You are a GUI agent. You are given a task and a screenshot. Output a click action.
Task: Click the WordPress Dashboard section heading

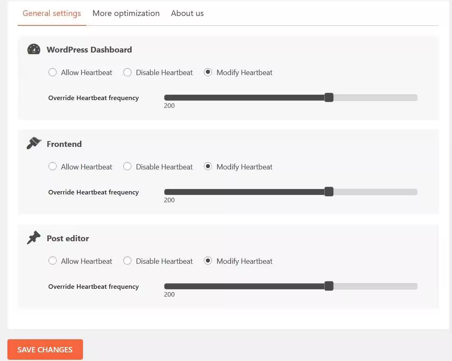tap(89, 50)
